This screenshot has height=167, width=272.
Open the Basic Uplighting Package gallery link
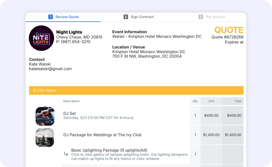point(129,156)
